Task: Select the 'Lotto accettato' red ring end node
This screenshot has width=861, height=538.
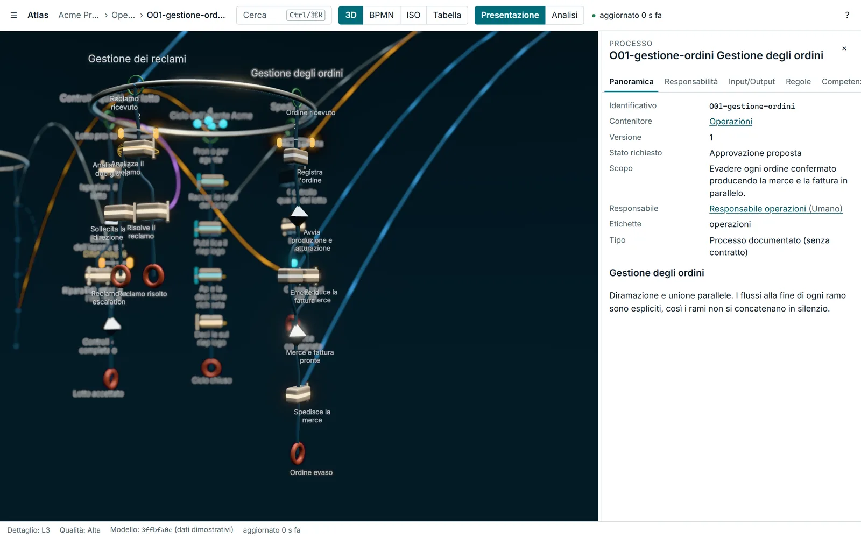Action: coord(111,378)
